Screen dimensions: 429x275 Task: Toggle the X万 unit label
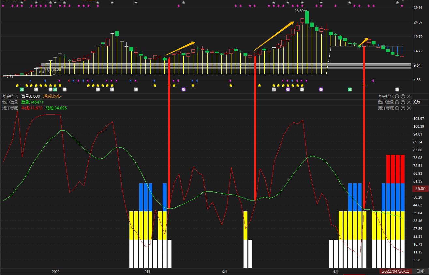coord(417,102)
